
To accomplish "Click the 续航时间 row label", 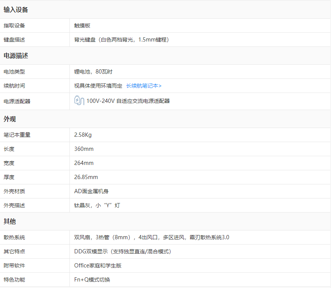I will [14, 86].
